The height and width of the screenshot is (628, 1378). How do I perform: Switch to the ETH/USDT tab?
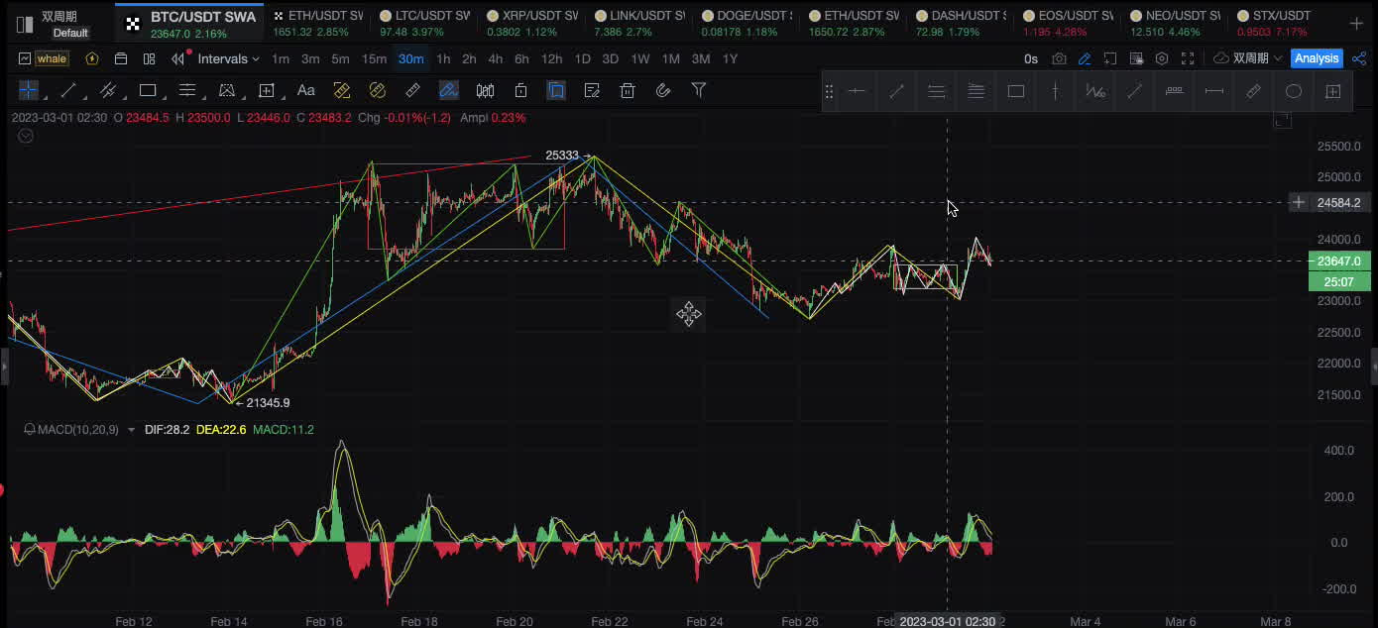tap(317, 16)
